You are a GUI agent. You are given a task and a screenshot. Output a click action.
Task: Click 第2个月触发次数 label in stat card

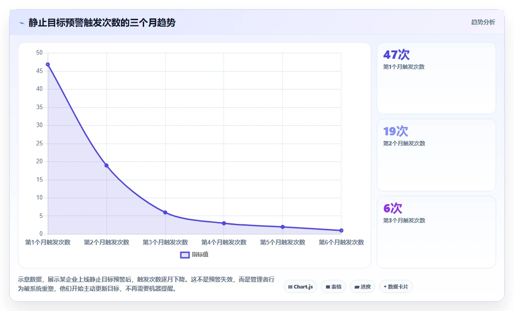(x=404, y=144)
